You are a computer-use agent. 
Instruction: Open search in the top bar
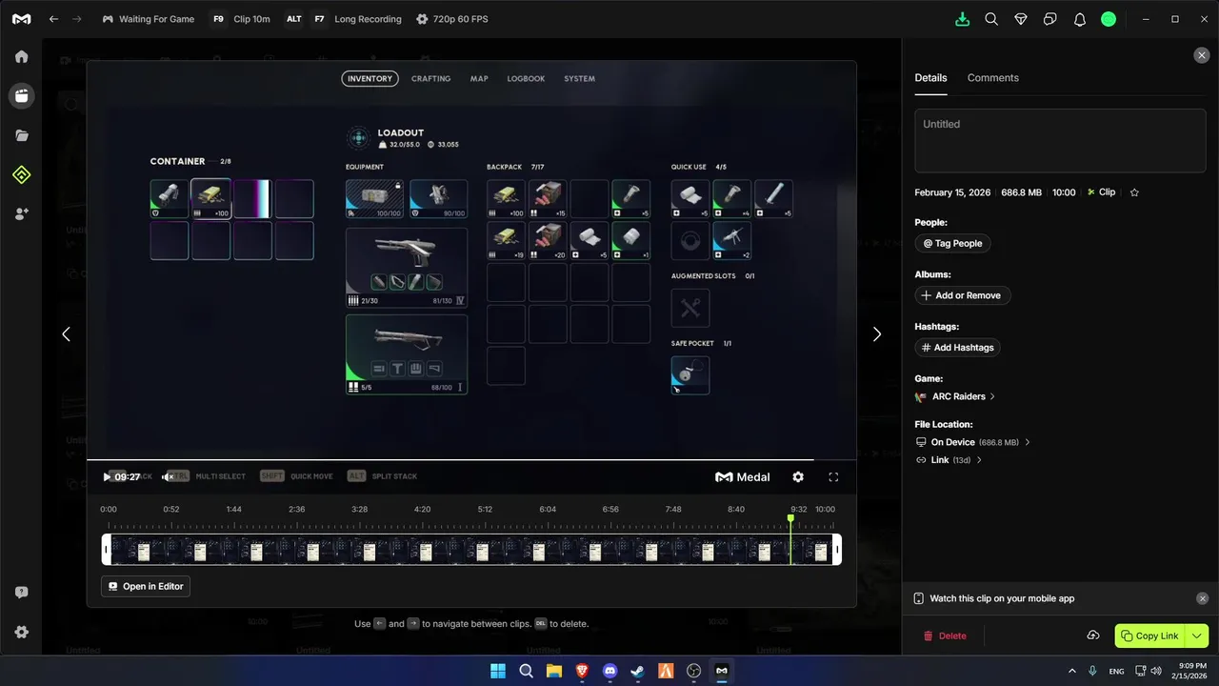click(x=991, y=19)
